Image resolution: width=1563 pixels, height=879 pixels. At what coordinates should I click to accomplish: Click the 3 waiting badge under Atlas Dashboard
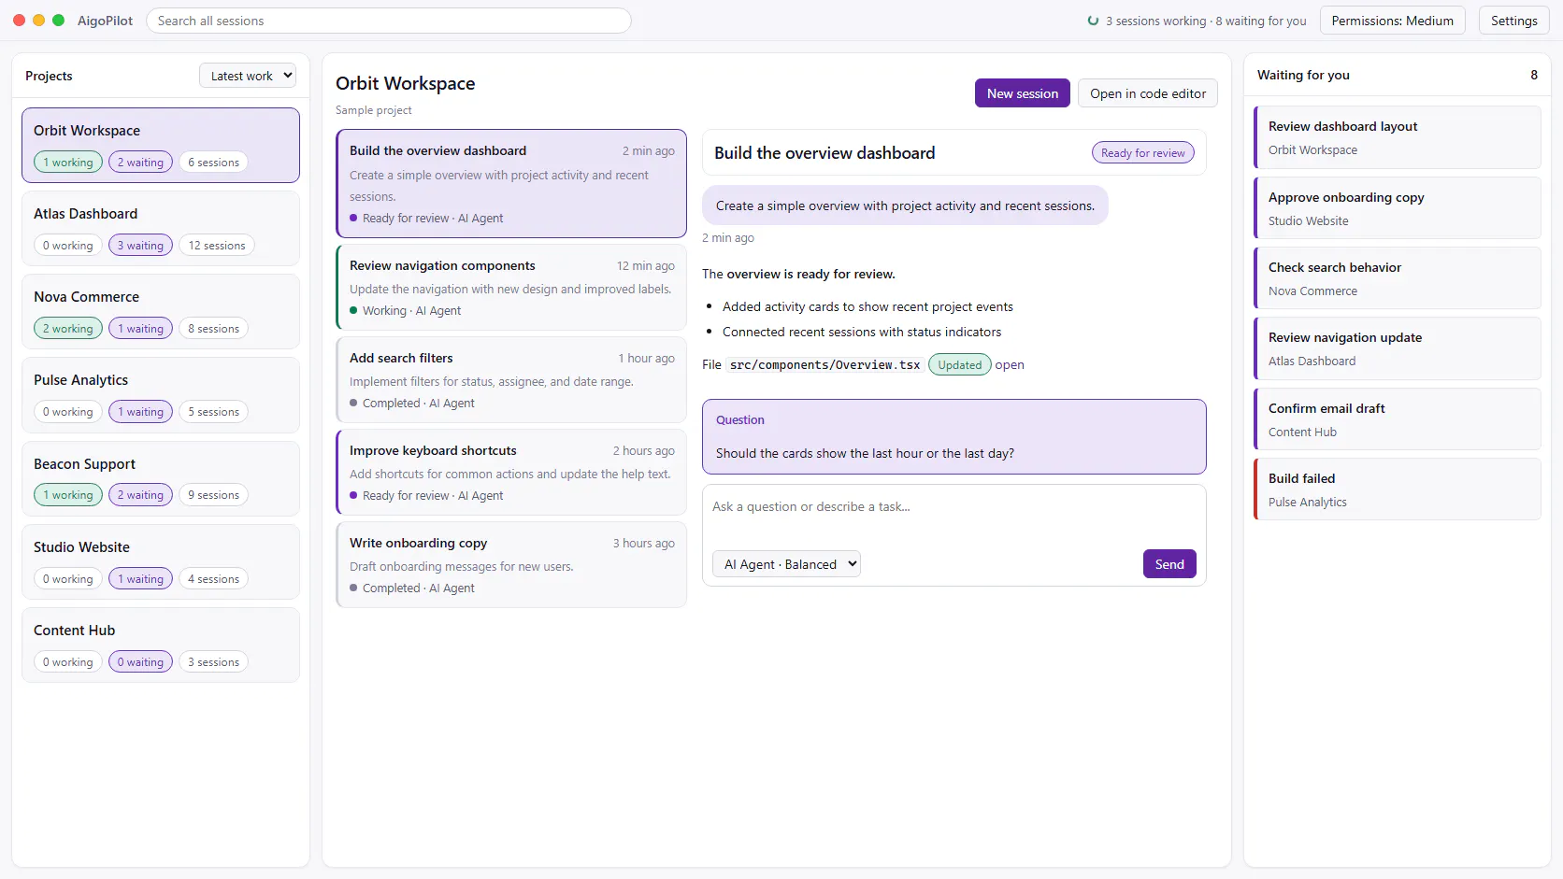140,246
